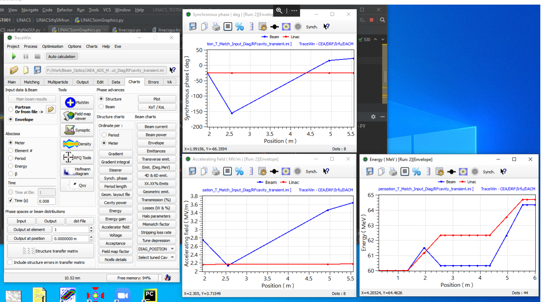Screen dimensions: 541x302
Task: Enable Include structure errors in transfer matrix
Action: 10,262
